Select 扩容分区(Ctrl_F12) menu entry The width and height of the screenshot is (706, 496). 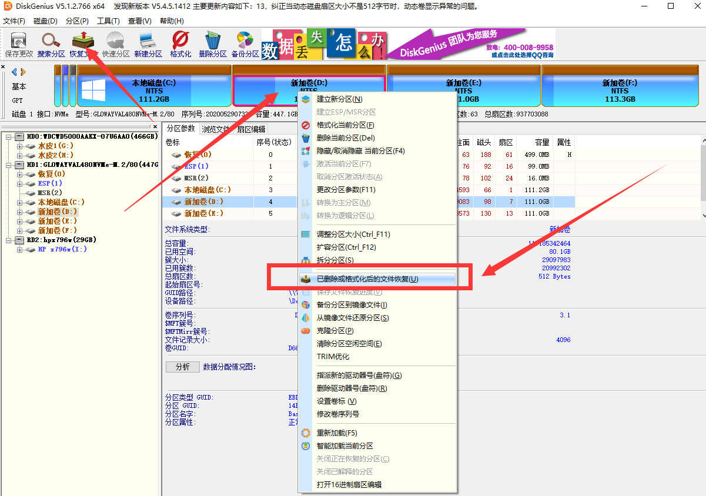pos(377,247)
